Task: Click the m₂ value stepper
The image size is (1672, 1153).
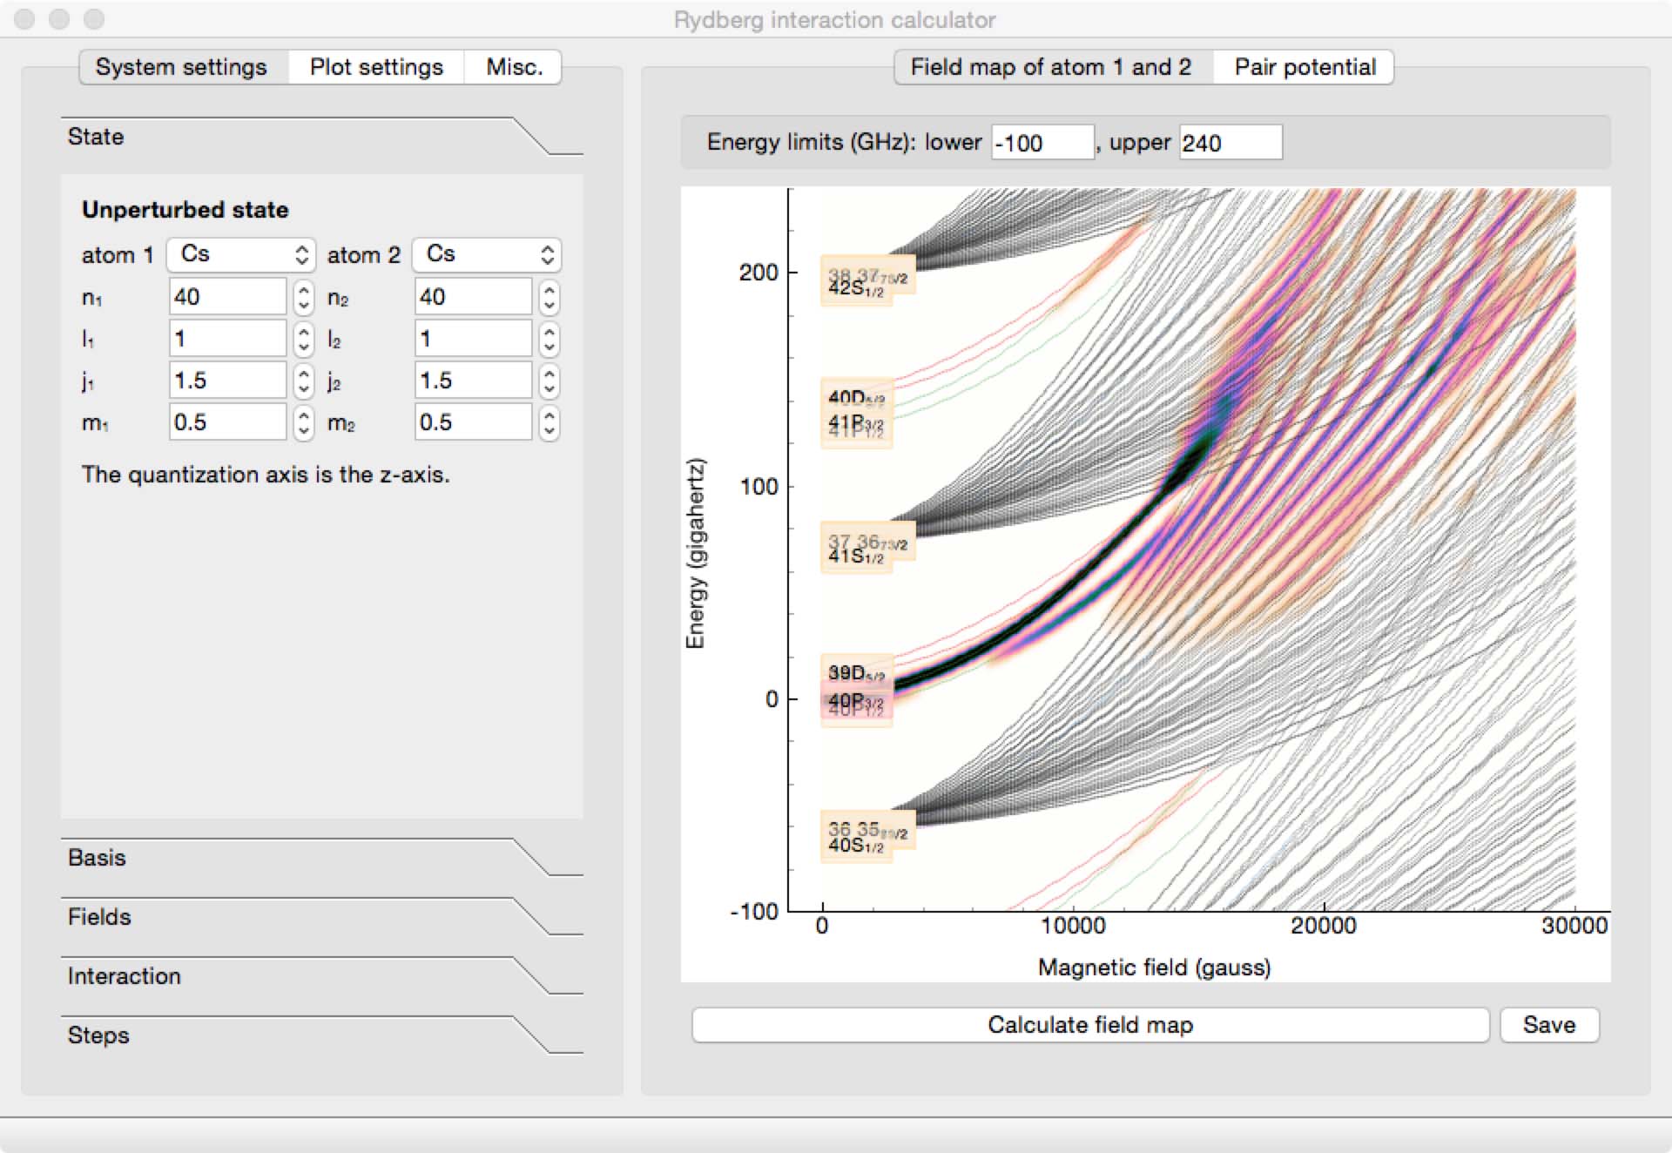Action: [549, 422]
